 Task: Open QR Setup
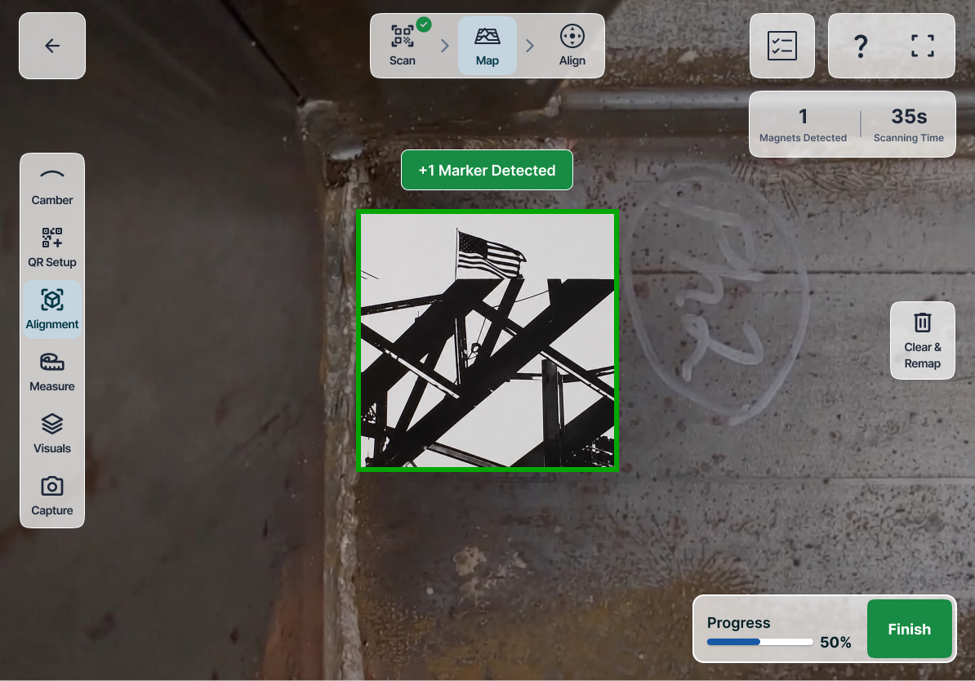52,247
